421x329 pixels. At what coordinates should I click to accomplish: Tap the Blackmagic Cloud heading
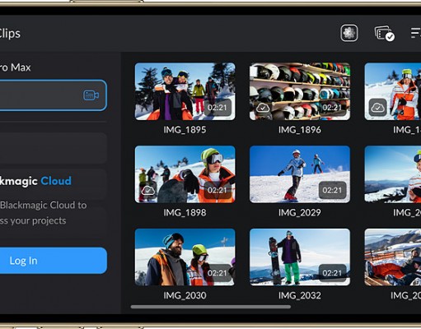pos(35,181)
